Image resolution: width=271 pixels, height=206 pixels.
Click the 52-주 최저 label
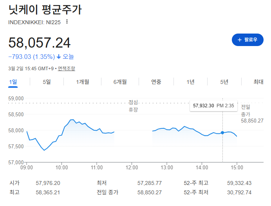196,192
